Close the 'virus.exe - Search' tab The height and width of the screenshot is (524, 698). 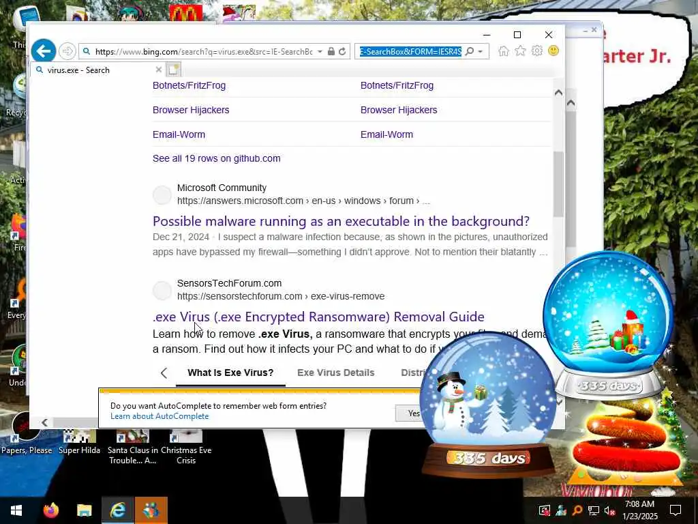click(x=158, y=70)
